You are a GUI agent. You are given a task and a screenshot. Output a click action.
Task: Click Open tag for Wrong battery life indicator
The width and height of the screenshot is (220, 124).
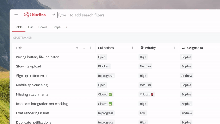102,57
